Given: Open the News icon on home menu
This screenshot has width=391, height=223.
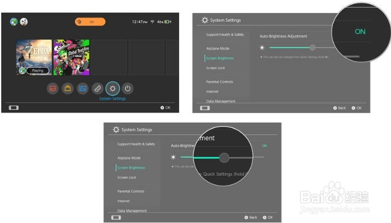Looking at the screenshot, I should tap(53, 88).
